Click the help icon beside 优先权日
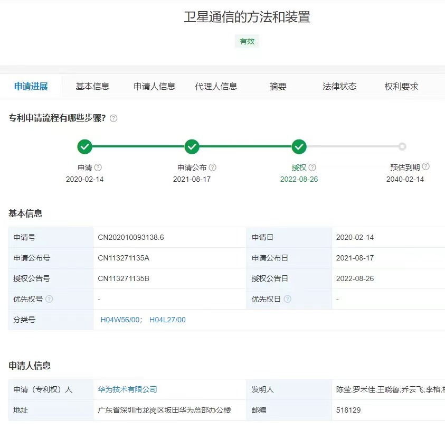Screen dimensions: 445x438 click(x=288, y=299)
